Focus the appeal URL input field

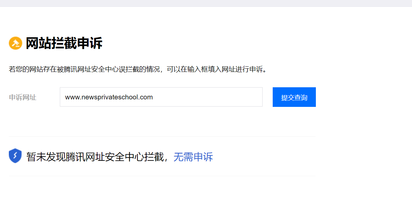coord(161,97)
